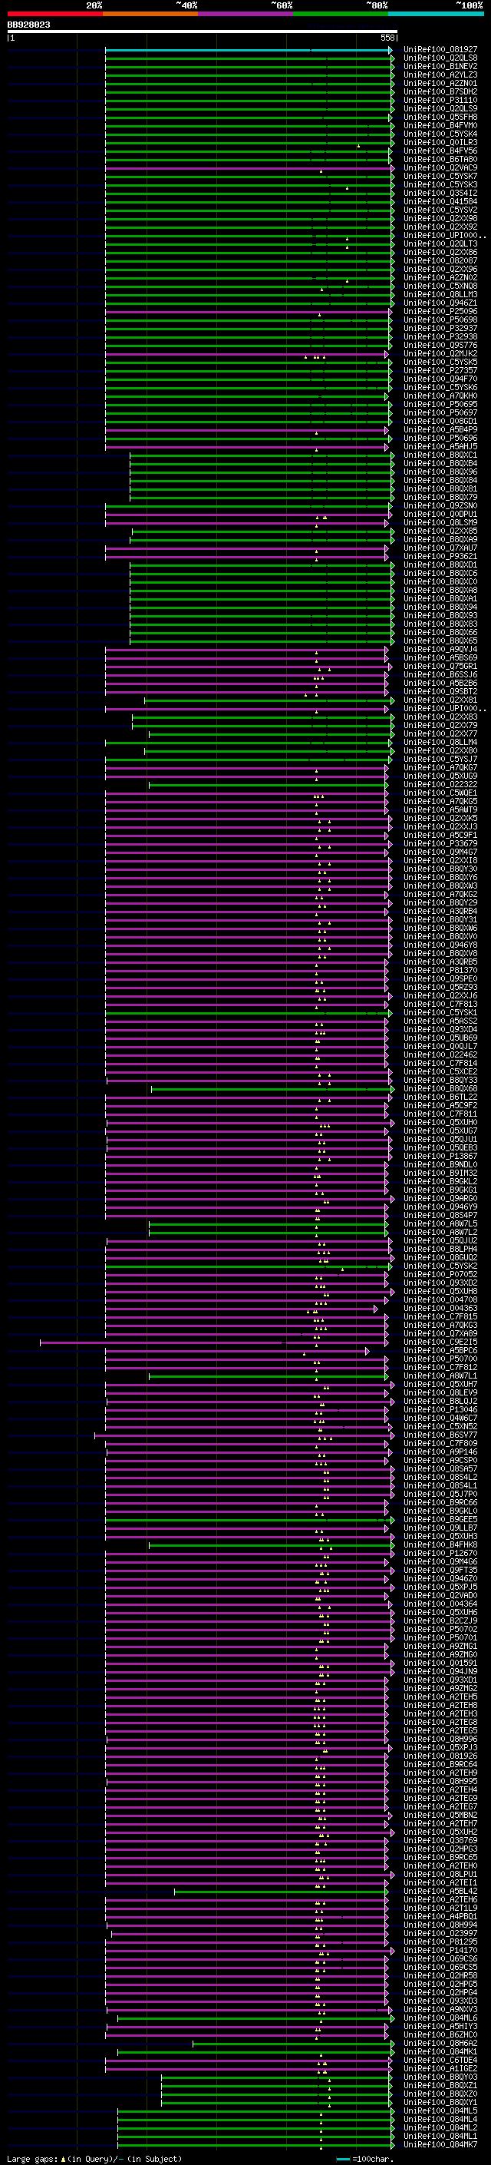Click on UniRef100_O23997
Viewport: 491px width, 2165px height.
440,1933
